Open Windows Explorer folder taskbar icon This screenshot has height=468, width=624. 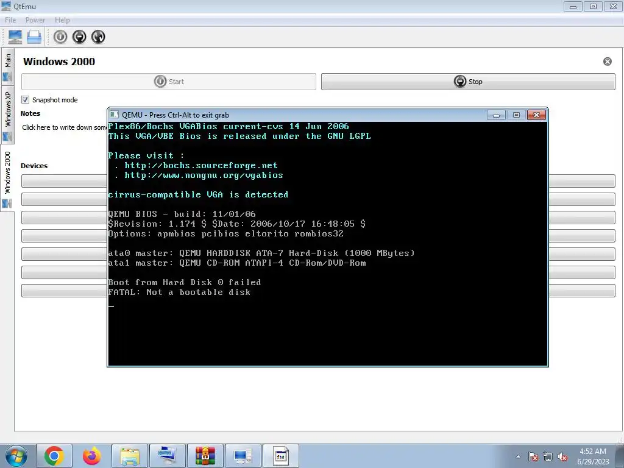(x=130, y=456)
